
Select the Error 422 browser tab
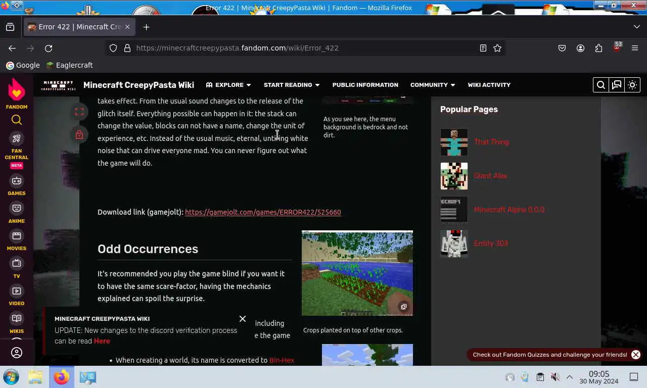coord(79,27)
